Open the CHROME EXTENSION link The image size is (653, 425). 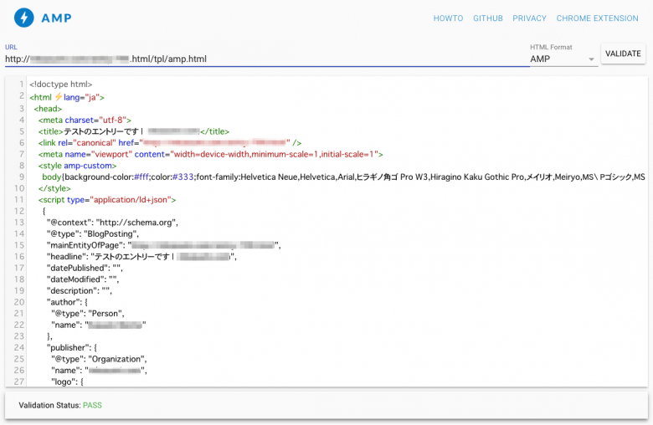[597, 18]
